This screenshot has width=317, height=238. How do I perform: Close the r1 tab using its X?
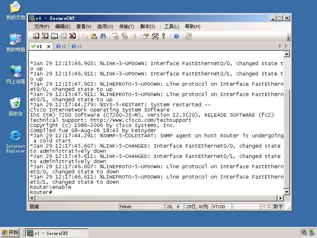coord(48,46)
